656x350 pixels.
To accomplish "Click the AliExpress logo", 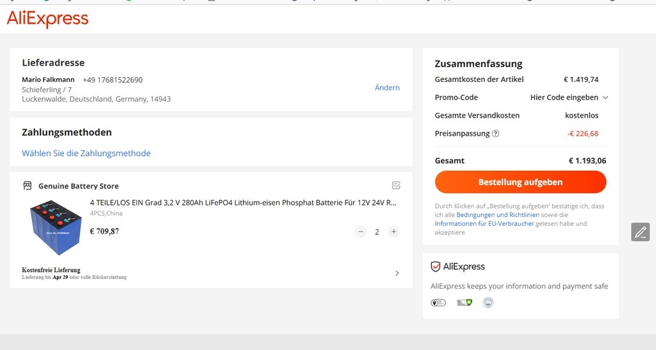I will click(x=47, y=19).
